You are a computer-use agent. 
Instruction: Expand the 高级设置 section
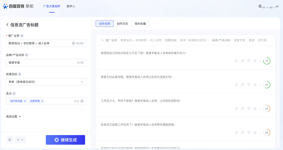point(13,116)
